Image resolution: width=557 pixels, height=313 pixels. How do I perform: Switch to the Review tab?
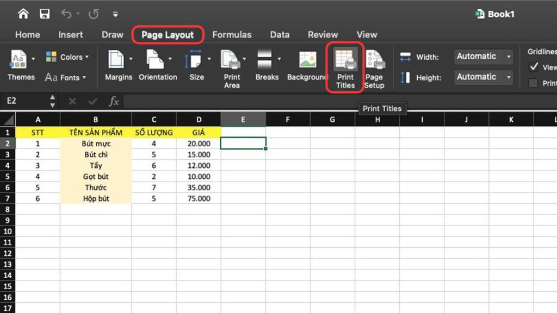(x=323, y=34)
